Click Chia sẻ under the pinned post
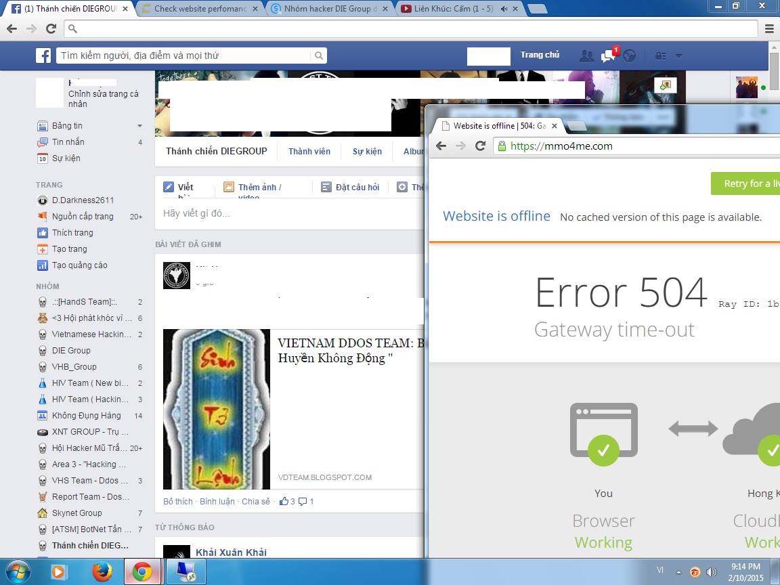The width and height of the screenshot is (780, 585). pyautogui.click(x=256, y=502)
